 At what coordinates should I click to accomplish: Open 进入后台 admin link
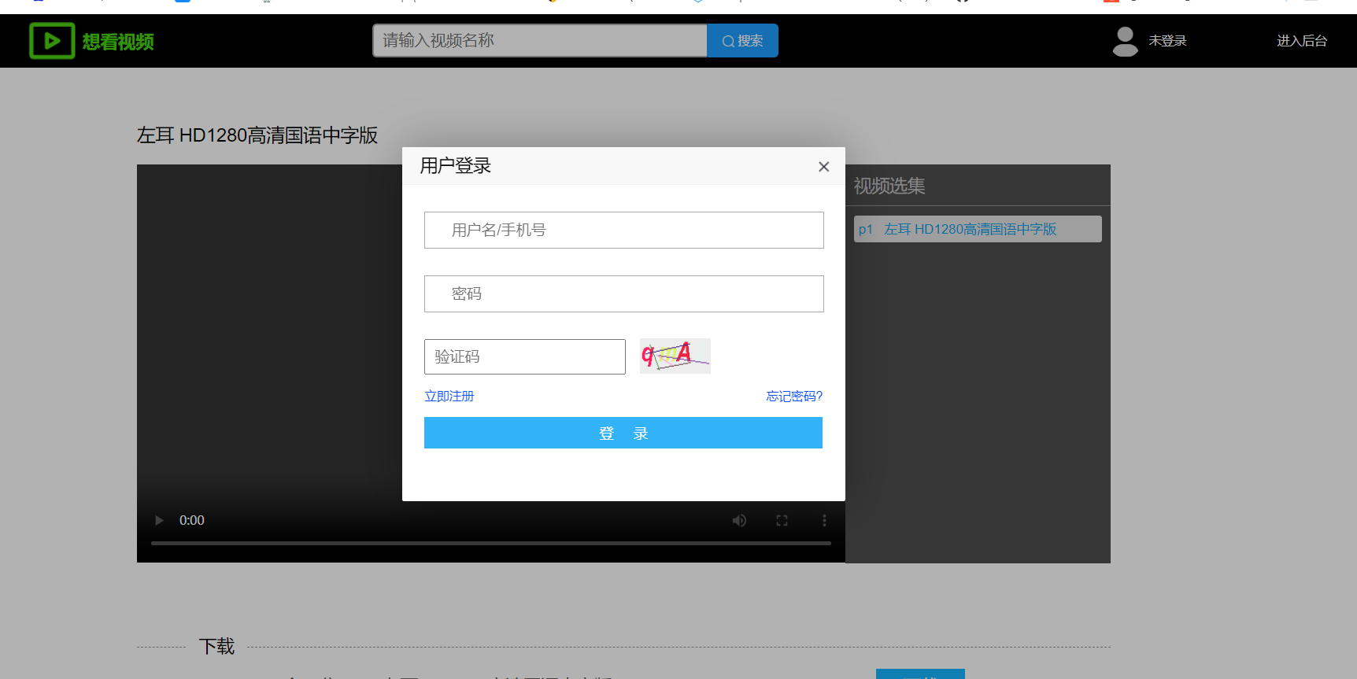(x=1302, y=41)
